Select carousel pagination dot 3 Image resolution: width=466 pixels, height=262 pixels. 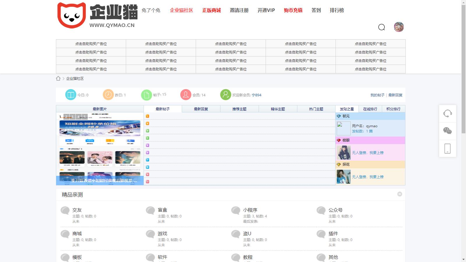click(x=72, y=116)
